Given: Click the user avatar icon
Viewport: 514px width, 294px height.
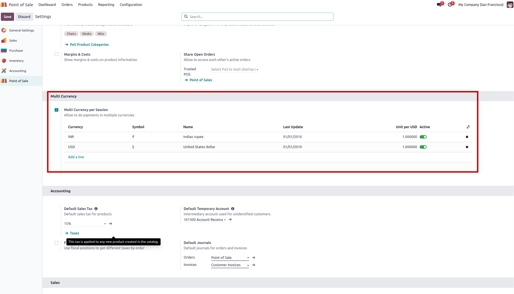Looking at the screenshot, I should (510, 5).
